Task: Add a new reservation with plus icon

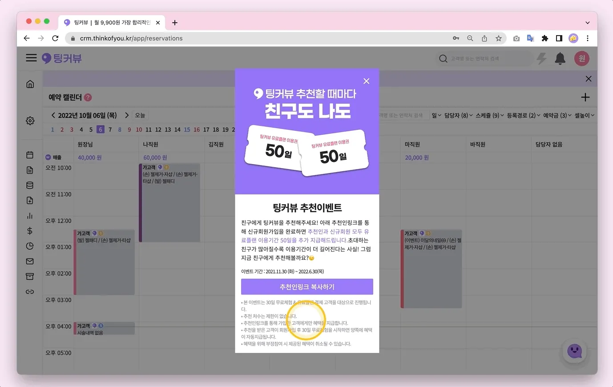Action: [x=585, y=97]
